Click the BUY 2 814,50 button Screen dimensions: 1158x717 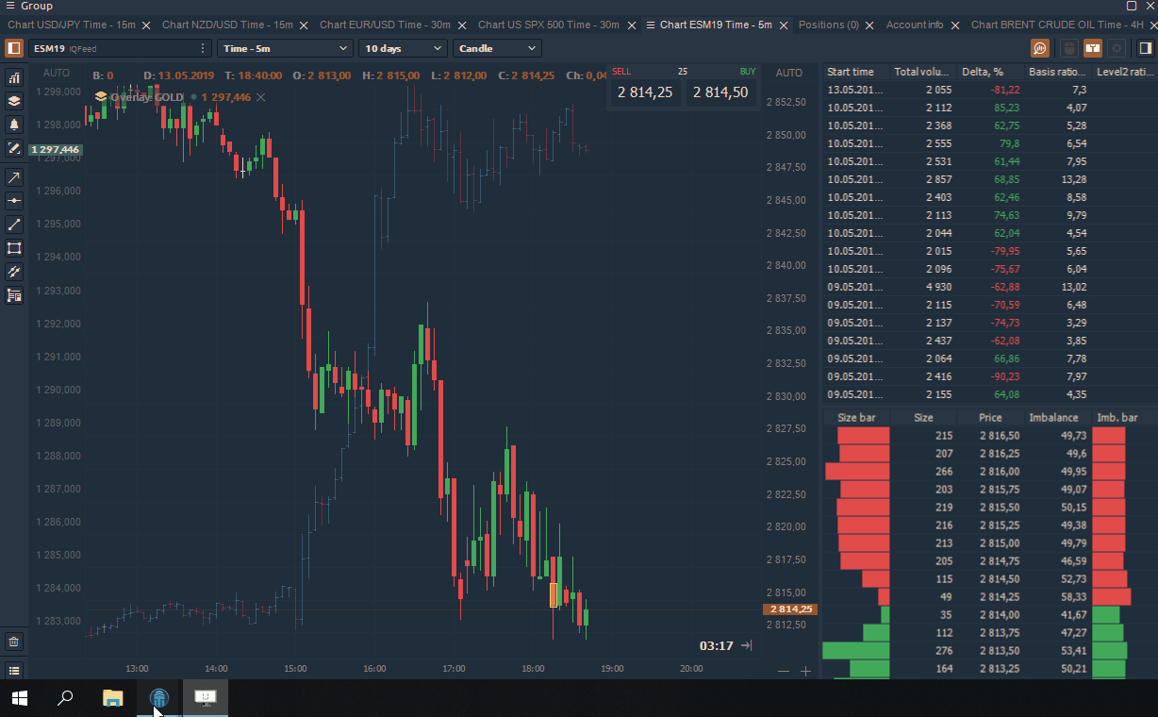pyautogui.click(x=720, y=92)
